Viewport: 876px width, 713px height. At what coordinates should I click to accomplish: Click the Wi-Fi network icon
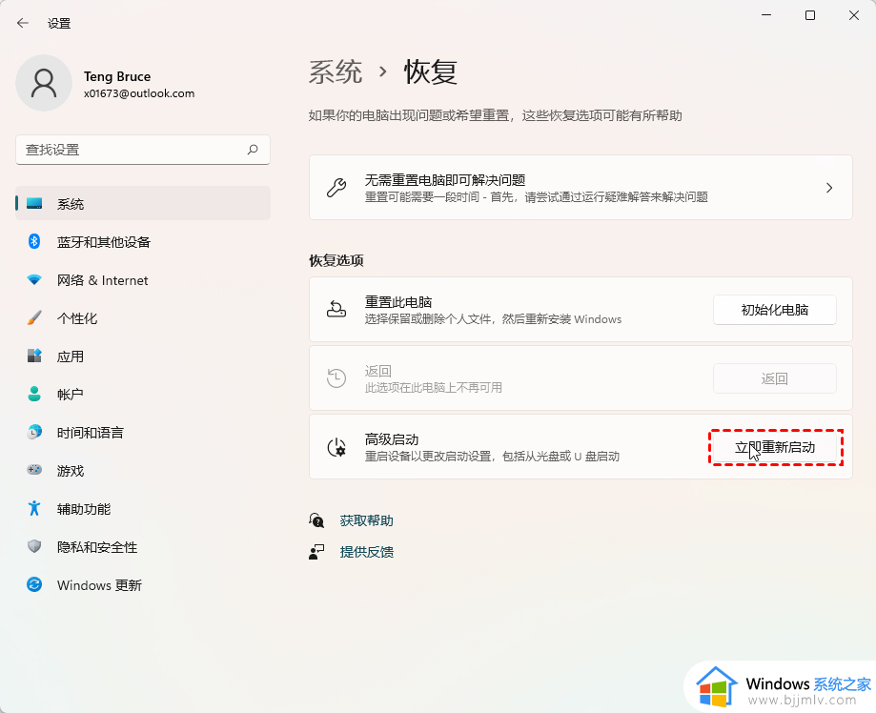34,279
